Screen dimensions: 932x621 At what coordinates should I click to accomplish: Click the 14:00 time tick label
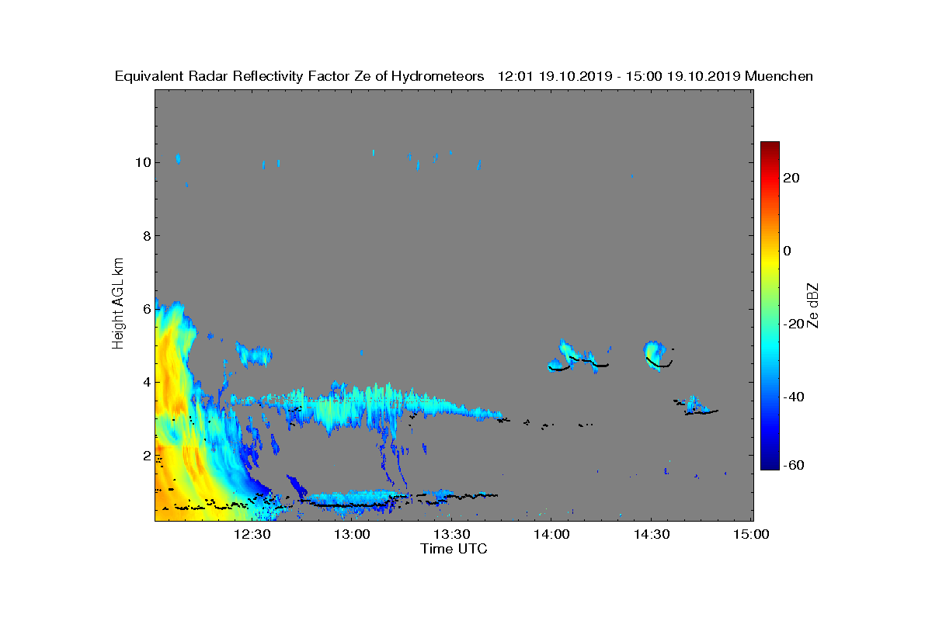point(552,534)
